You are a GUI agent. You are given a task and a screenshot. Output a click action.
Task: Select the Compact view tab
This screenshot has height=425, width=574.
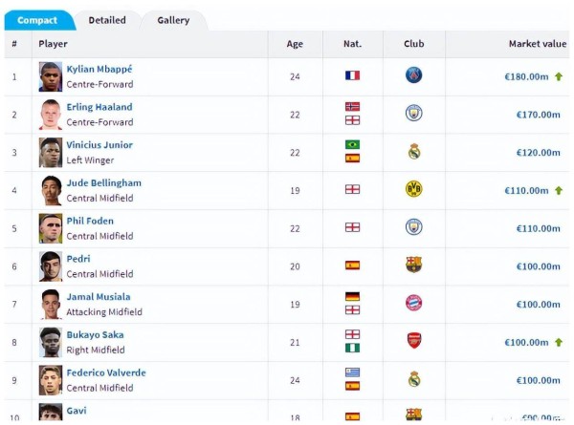[x=37, y=20]
